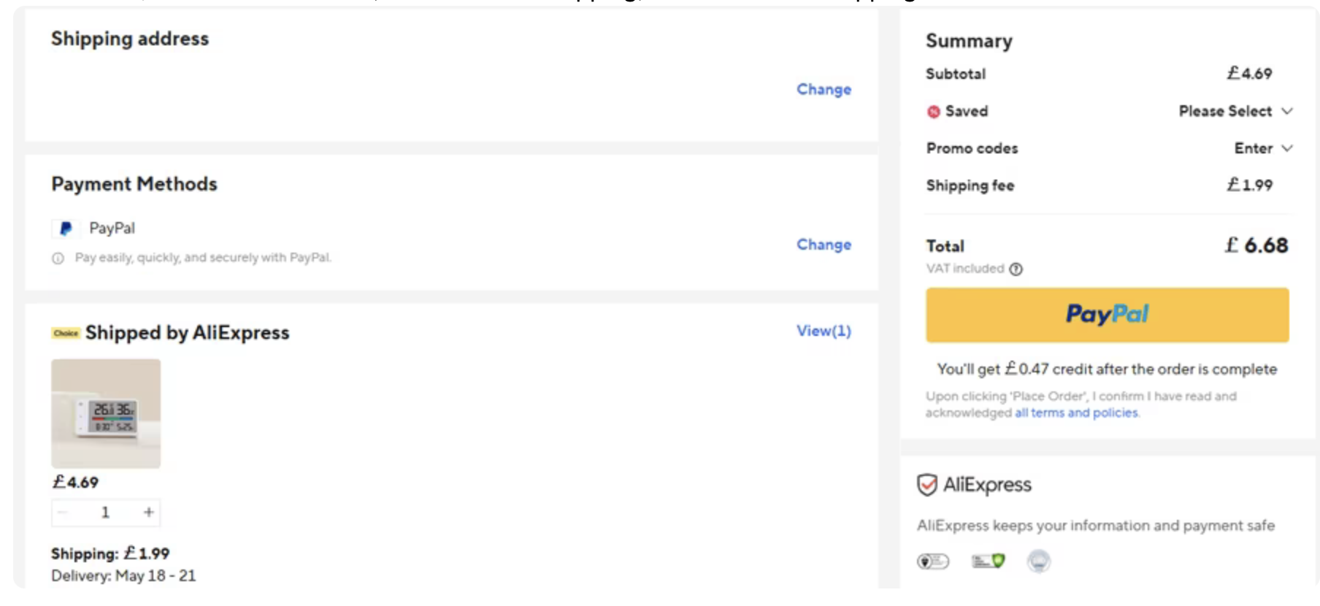Click the yellow Choice badge icon
Image resolution: width=1320 pixels, height=606 pixels.
66,333
